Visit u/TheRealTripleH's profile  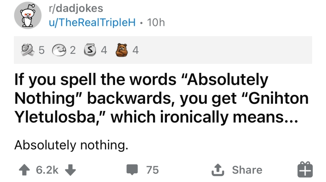[92, 23]
